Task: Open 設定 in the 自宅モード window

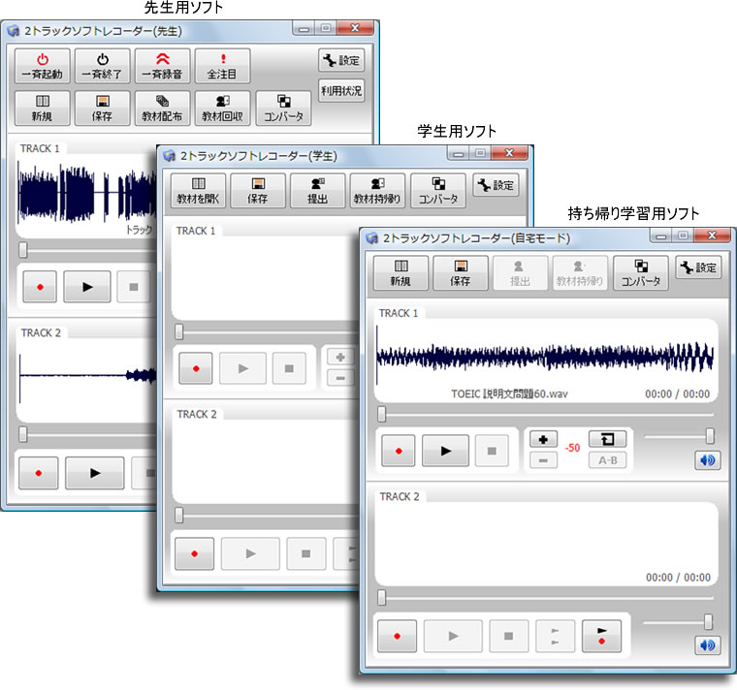Action: [698, 268]
